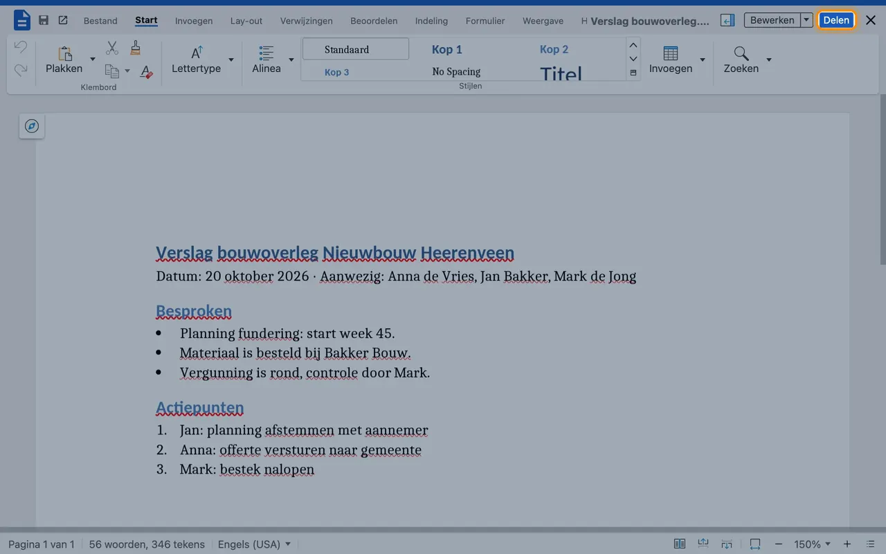Screen dimensions: 886x554
Task: Click the Bewerken button
Action: click(772, 20)
